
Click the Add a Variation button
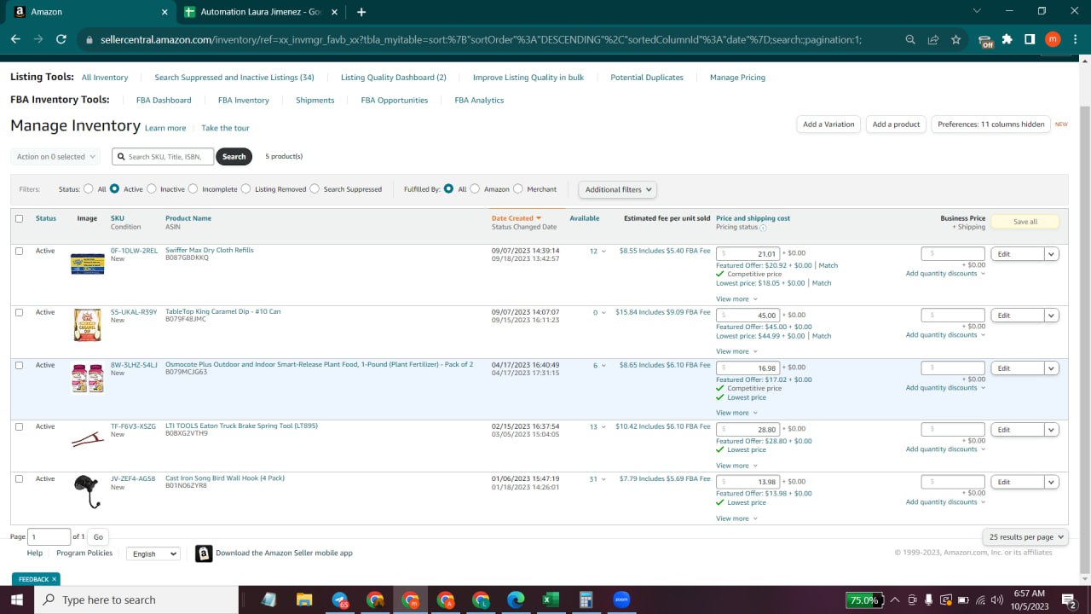coord(828,125)
